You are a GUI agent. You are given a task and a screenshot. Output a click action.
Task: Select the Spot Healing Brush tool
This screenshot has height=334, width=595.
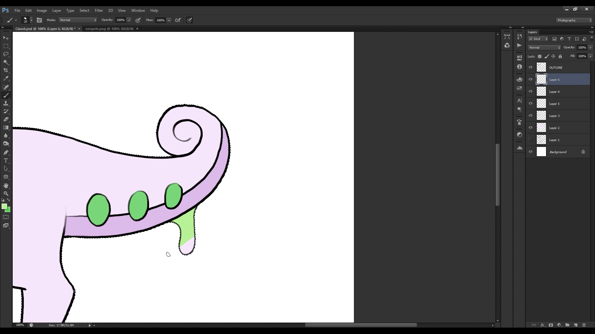(6, 87)
